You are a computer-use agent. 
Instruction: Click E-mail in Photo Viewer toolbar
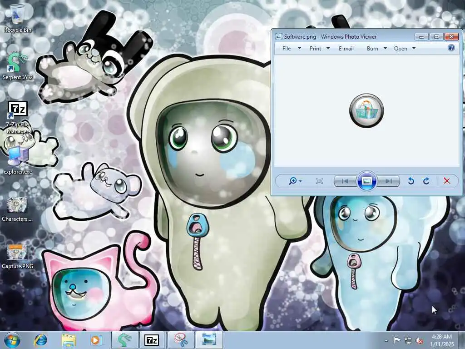pos(346,48)
